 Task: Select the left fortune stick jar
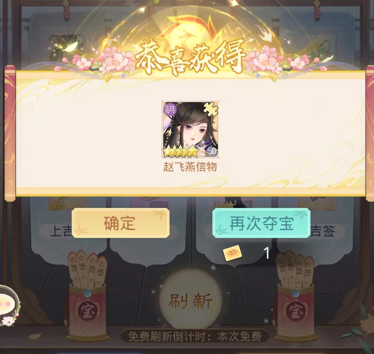coord(88,295)
